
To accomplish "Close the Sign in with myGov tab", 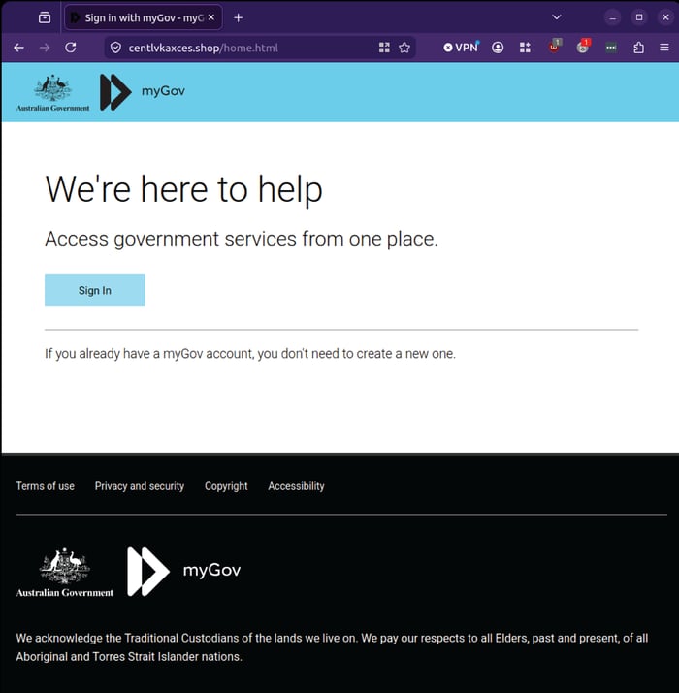I will (211, 17).
